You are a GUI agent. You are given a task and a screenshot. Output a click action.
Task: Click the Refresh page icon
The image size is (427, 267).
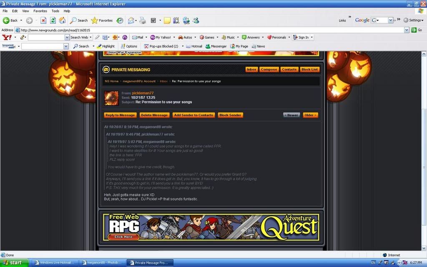pyautogui.click(x=53, y=20)
